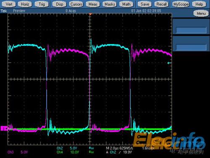Open the Meas menu
This screenshot has height=158, width=210.
pos(93,4)
